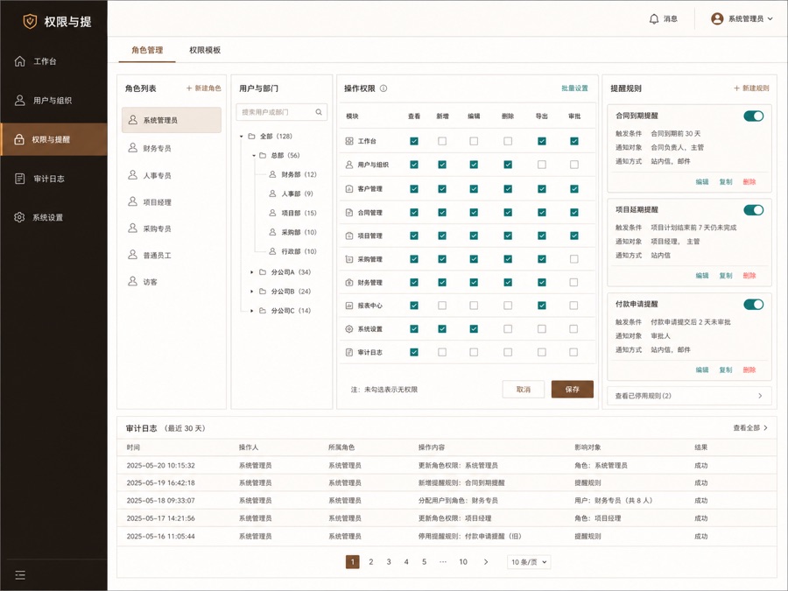Click the home icon next to 工作台

tap(19, 61)
